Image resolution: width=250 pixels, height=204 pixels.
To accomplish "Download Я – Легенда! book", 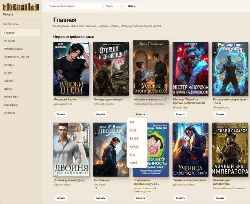I will [x=101, y=198].
